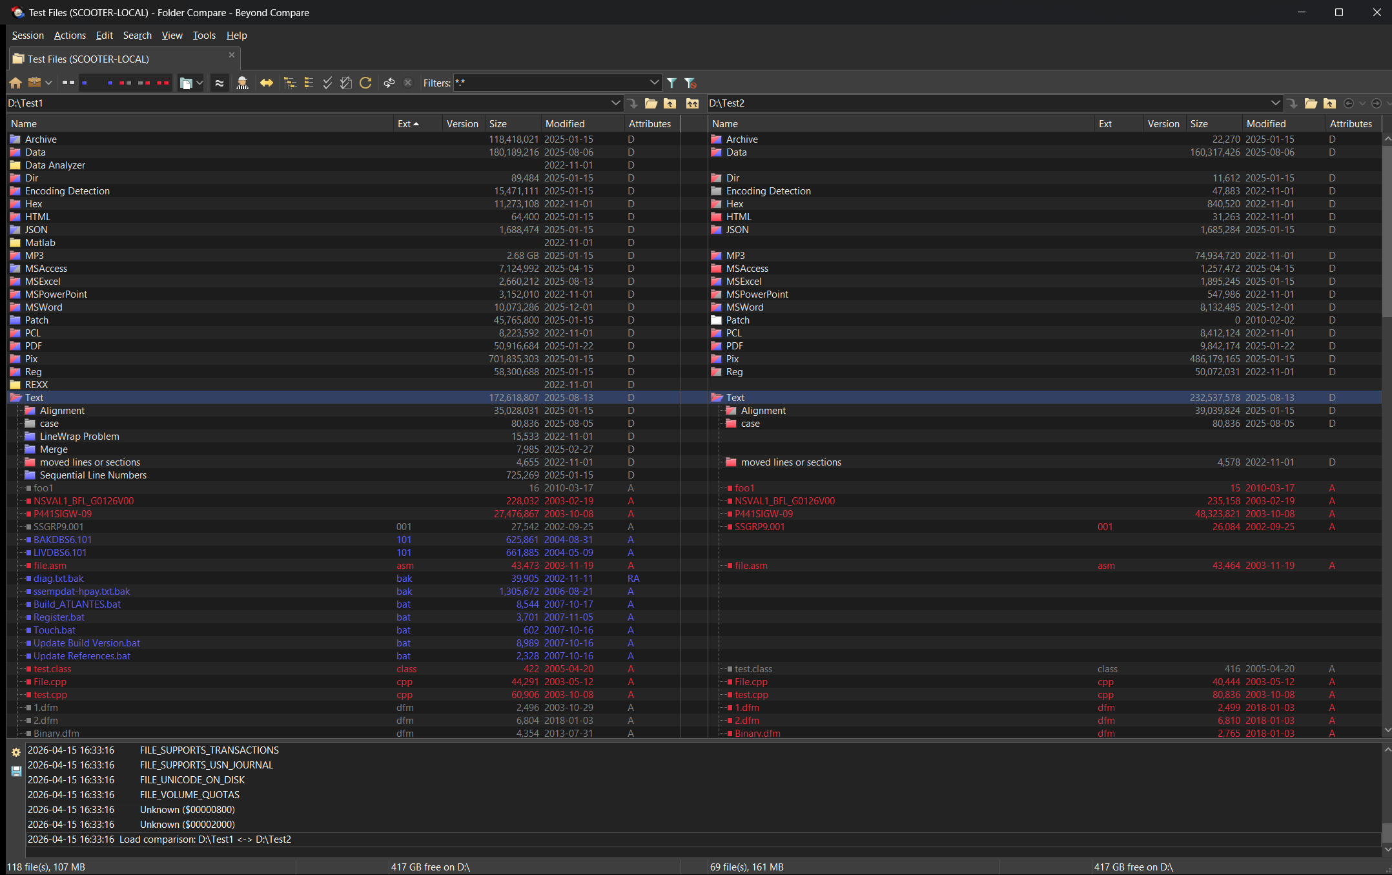Close the Test Files session tab
This screenshot has width=1392, height=875.
point(232,55)
